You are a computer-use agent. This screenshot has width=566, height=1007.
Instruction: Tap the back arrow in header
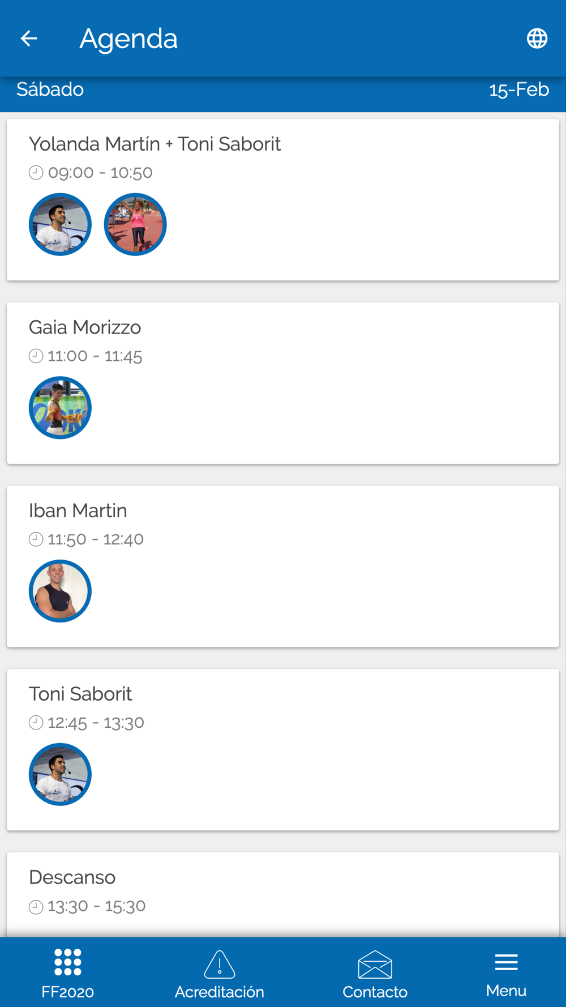(x=29, y=39)
